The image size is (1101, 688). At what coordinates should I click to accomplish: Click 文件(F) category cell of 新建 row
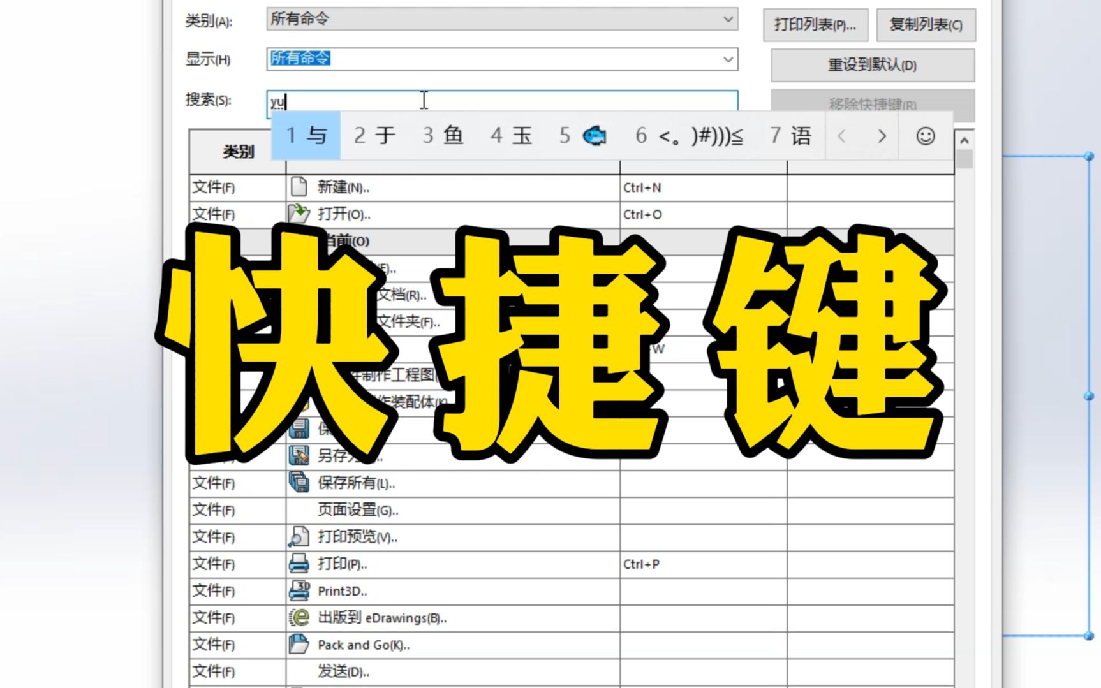[x=237, y=187]
